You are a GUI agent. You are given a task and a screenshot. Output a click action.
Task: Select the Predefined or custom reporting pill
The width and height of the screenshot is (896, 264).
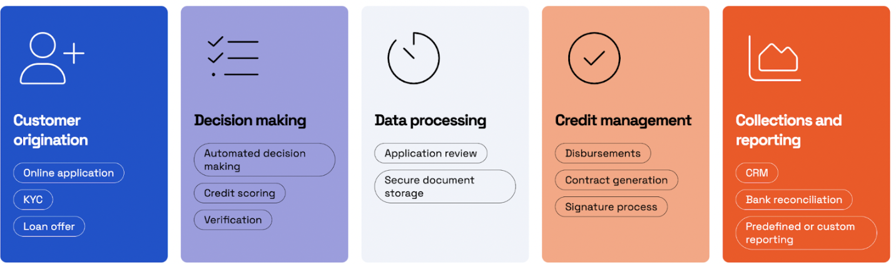tap(806, 233)
